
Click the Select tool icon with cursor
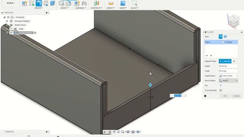135,3
